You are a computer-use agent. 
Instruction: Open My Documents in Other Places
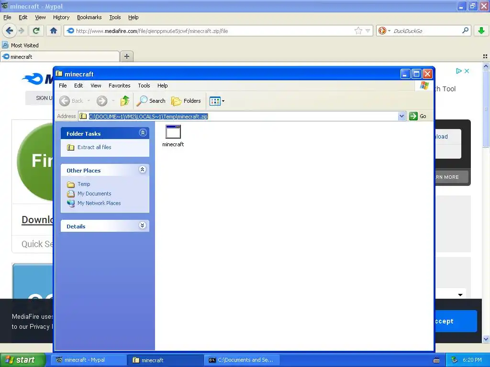coord(94,194)
